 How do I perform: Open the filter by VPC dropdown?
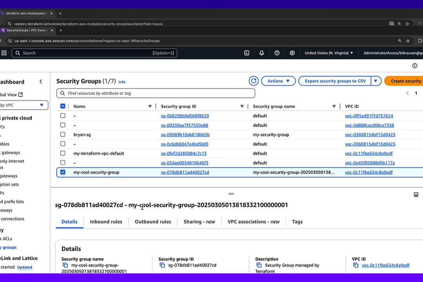click(x=23, y=105)
